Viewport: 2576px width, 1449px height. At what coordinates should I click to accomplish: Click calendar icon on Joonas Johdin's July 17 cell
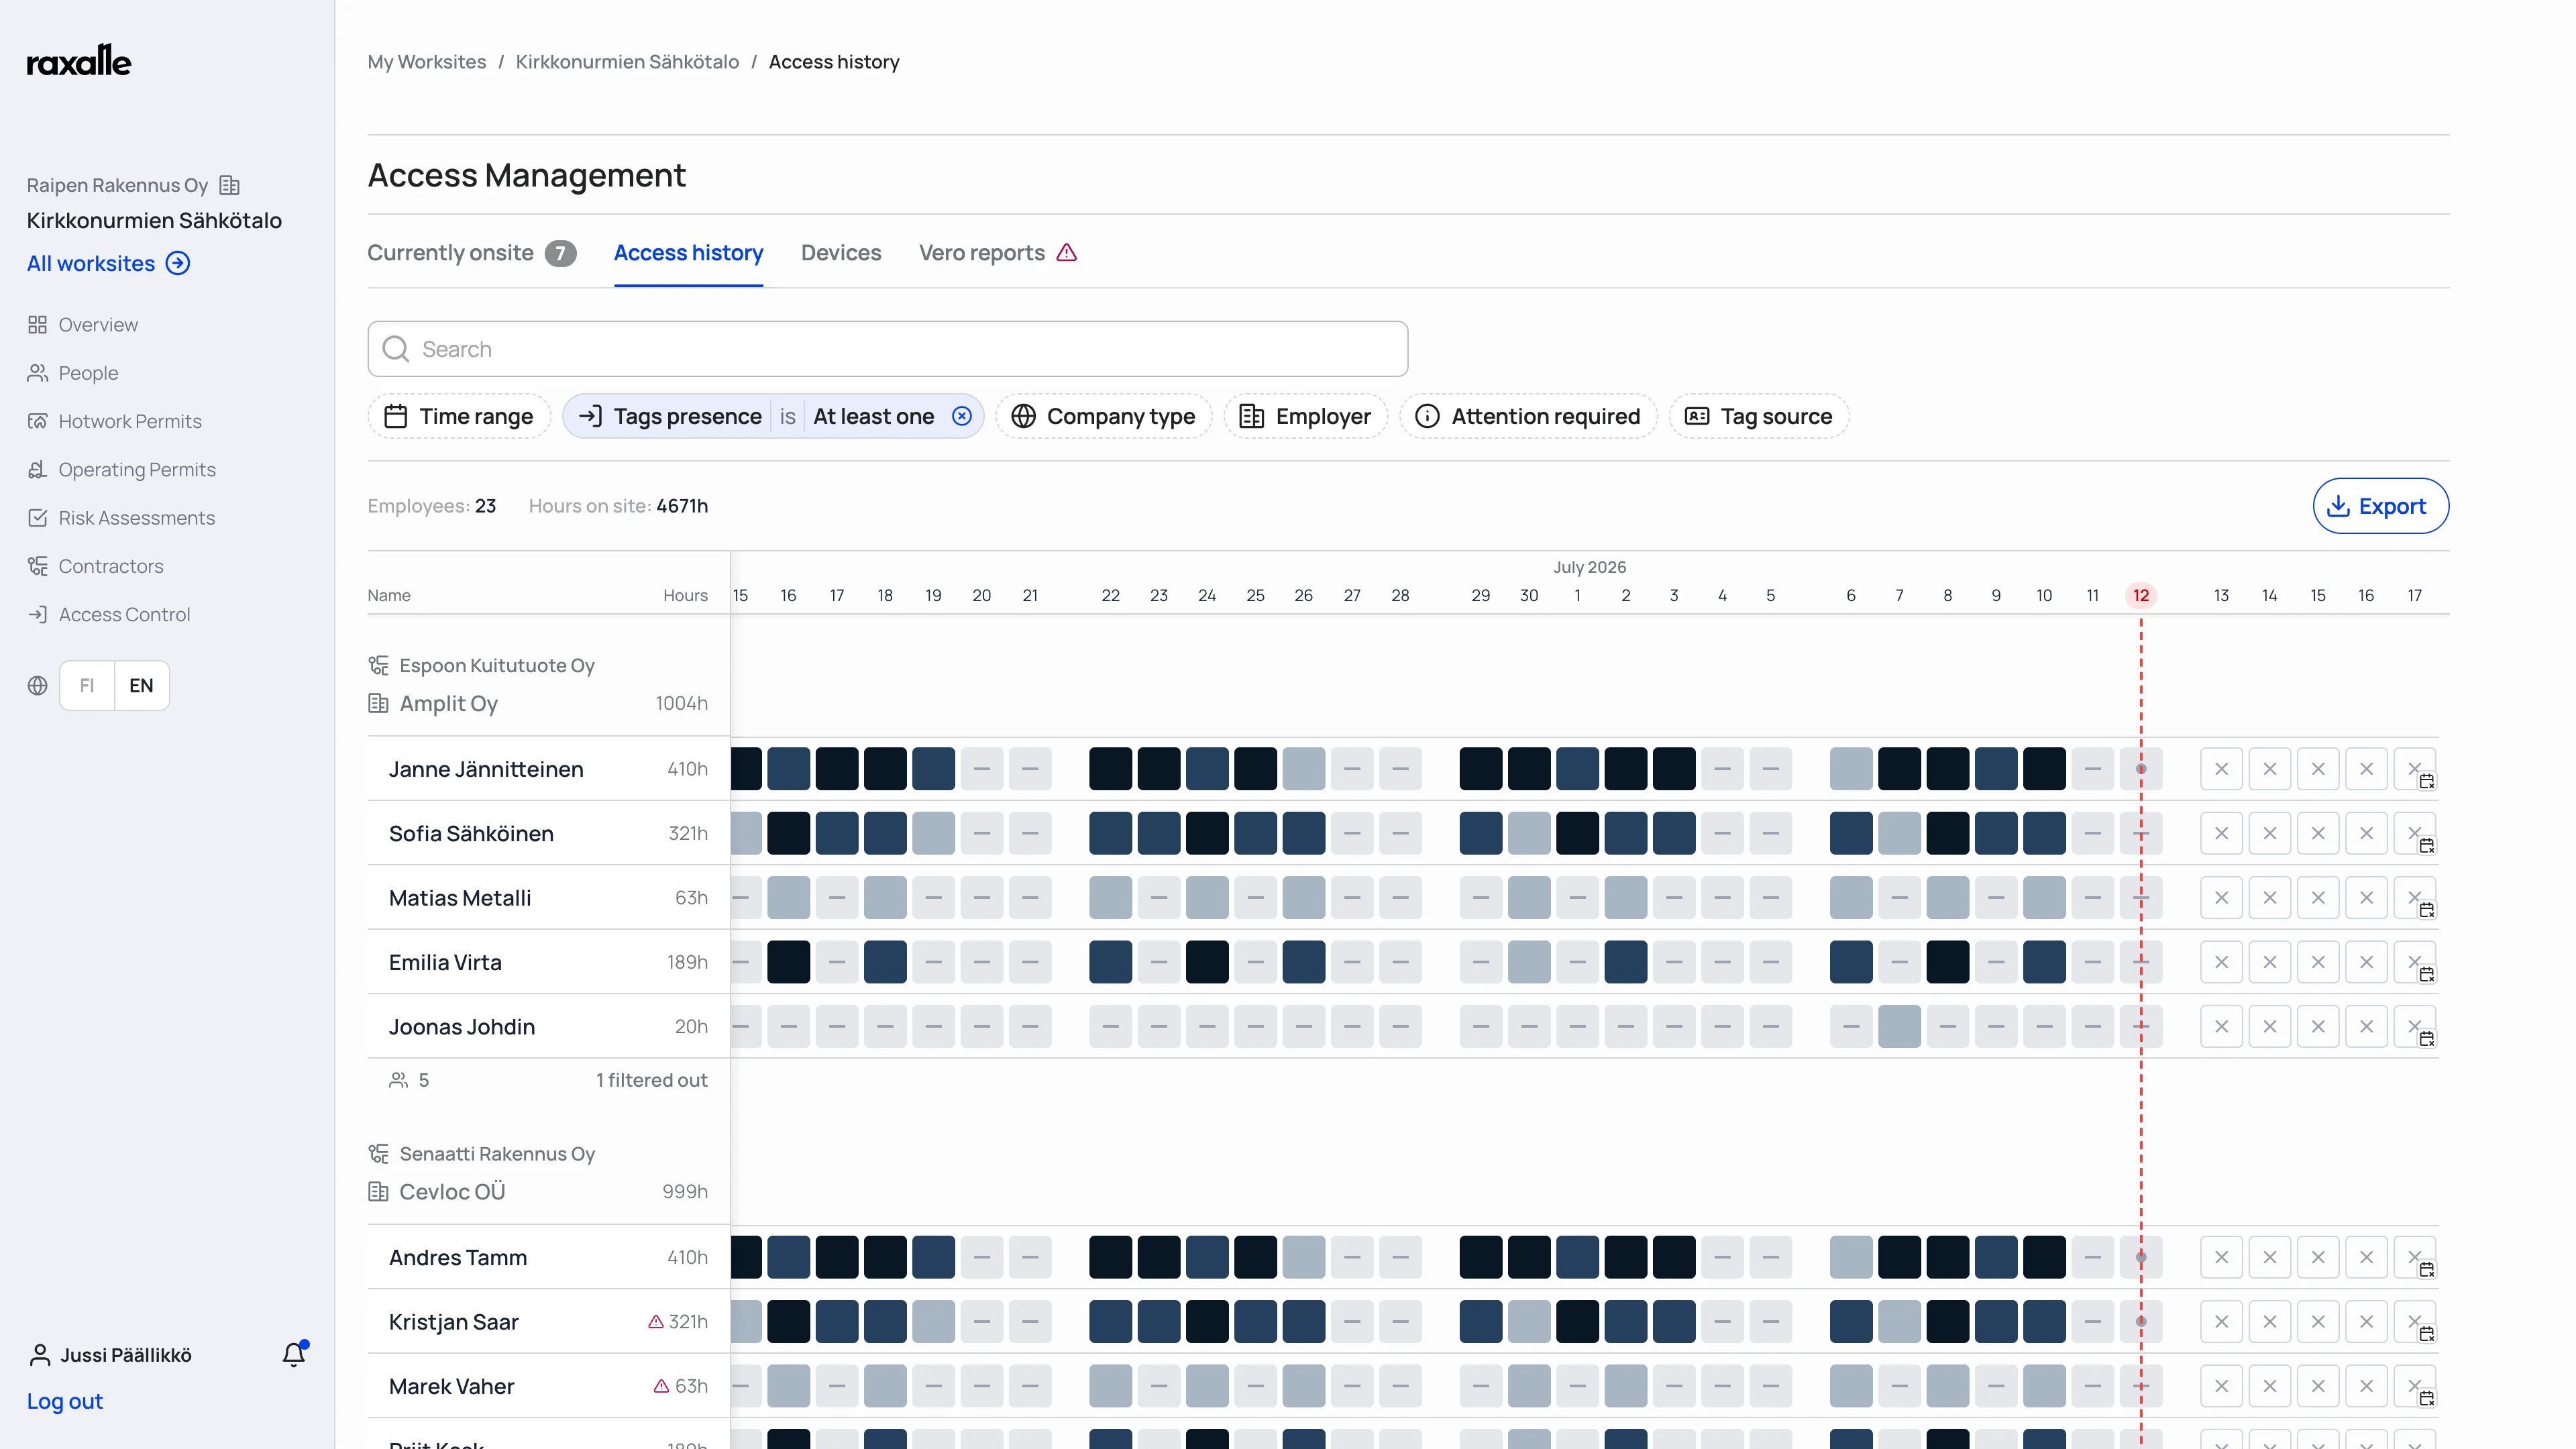click(2427, 1039)
